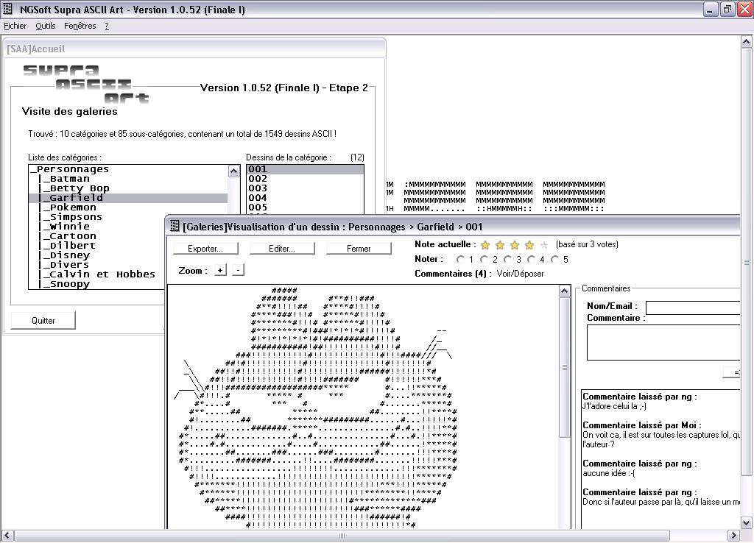The image size is (754, 543).
Task: Select drawing 003 in the list
Action: 305,188
